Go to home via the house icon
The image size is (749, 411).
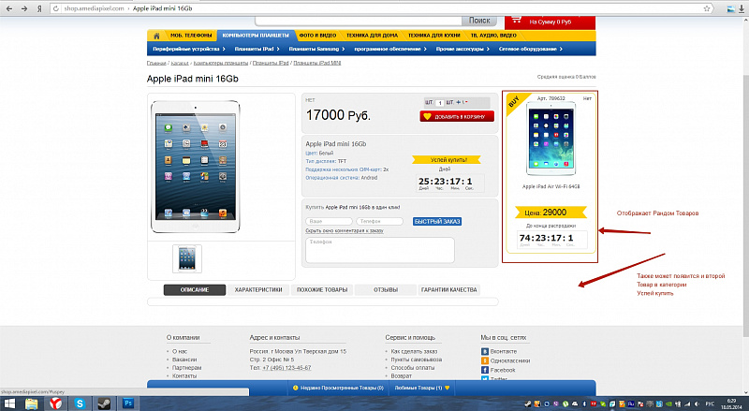(x=156, y=36)
